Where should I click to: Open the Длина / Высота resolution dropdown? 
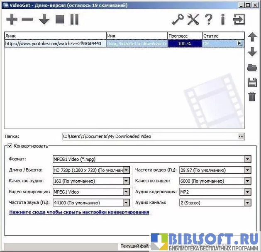tap(126, 170)
